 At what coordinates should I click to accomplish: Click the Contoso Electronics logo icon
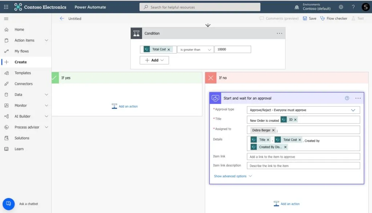point(18,7)
